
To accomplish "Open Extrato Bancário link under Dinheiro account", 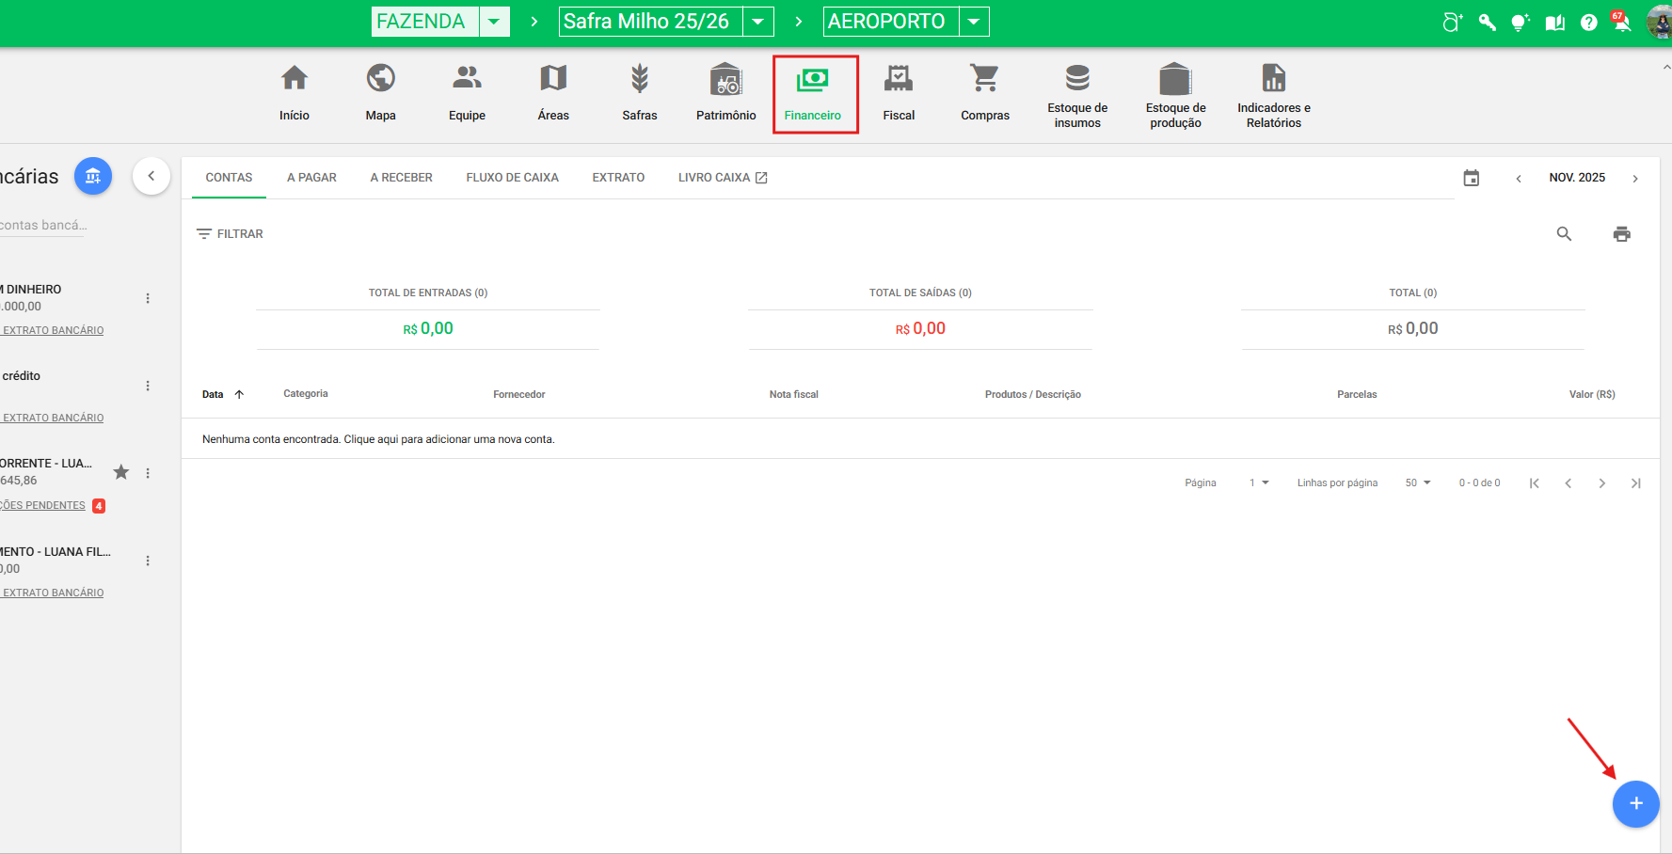I will (53, 330).
